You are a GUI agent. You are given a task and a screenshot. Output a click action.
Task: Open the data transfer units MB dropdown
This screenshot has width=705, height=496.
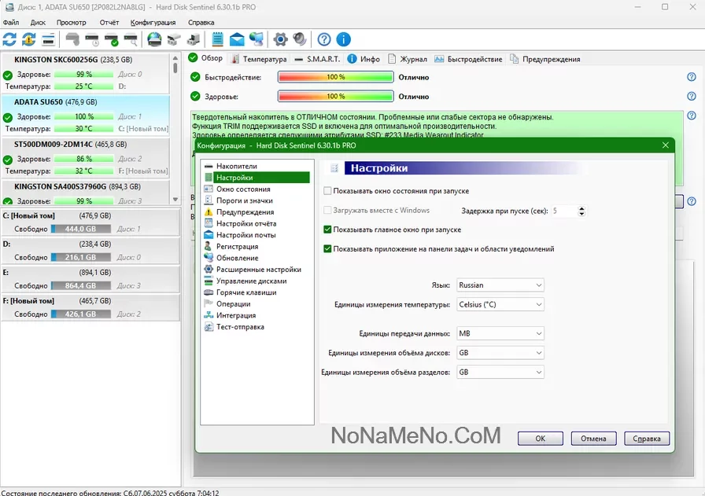point(500,333)
